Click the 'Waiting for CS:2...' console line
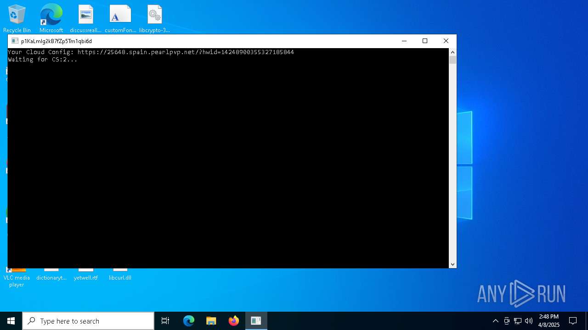Screen dimensions: 588x330 tap(43, 60)
